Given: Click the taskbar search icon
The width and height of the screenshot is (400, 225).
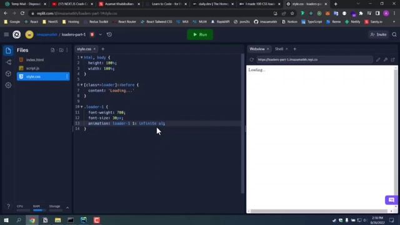Looking at the screenshot, I should click(x=19, y=220).
